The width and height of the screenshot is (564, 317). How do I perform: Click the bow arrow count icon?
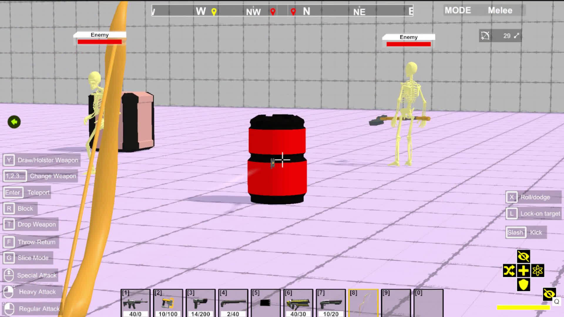(x=485, y=36)
